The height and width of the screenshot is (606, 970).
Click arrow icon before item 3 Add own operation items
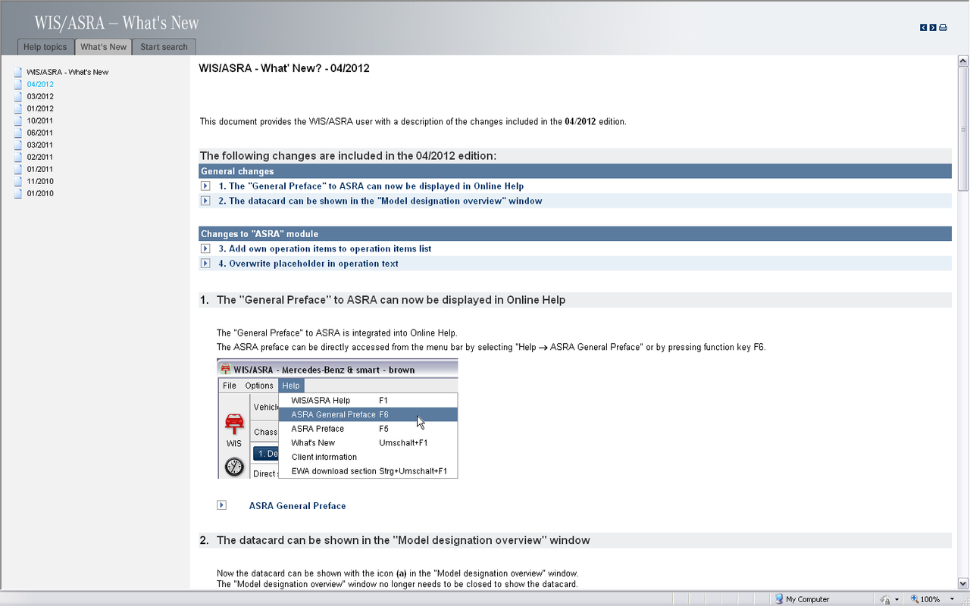(x=205, y=248)
